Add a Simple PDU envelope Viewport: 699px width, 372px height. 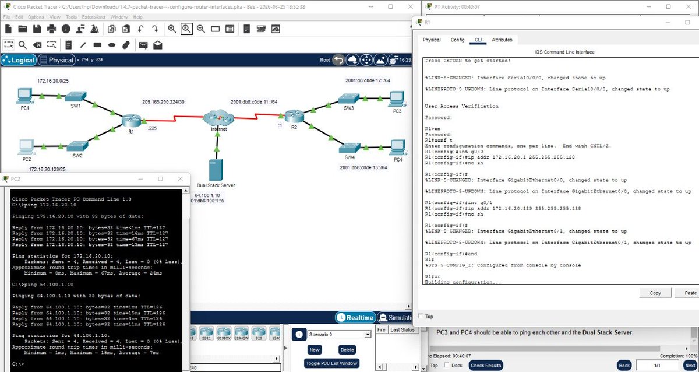coord(142,45)
